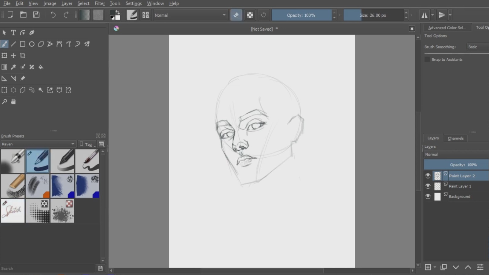Add a new paint layer

(428, 267)
